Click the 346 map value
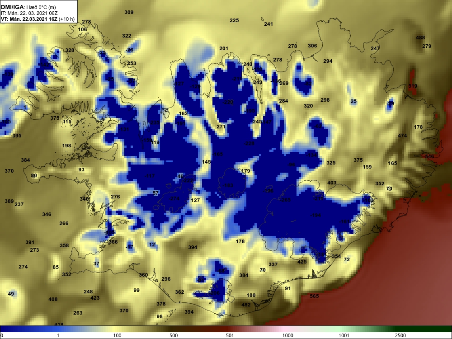 pos(47,214)
